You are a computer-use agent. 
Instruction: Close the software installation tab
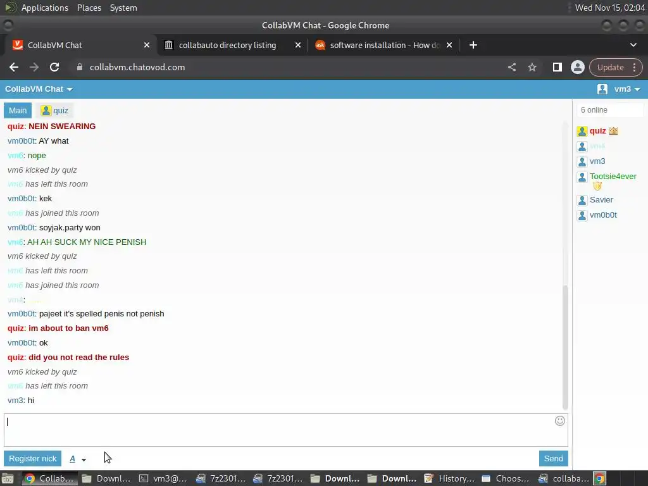coord(449,45)
